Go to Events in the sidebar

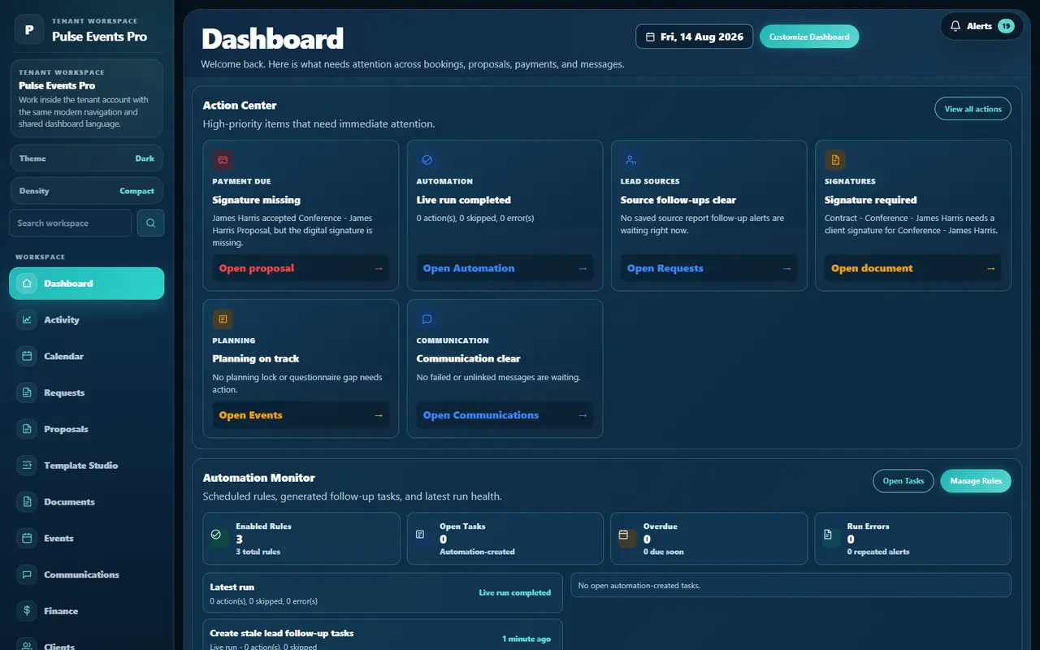[x=86, y=538]
